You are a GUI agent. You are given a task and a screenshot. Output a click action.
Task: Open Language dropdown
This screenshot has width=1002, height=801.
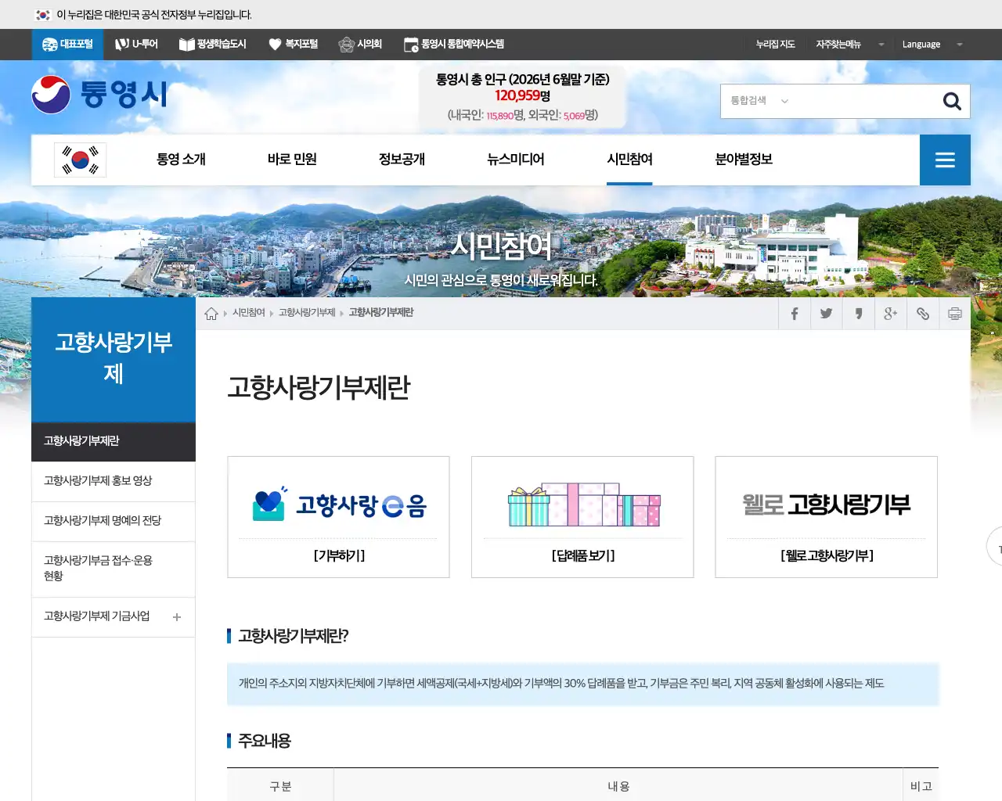[x=932, y=45]
